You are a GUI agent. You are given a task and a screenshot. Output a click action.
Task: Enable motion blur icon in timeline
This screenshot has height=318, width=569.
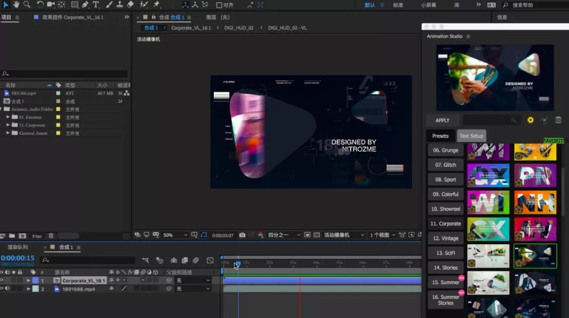click(x=195, y=260)
